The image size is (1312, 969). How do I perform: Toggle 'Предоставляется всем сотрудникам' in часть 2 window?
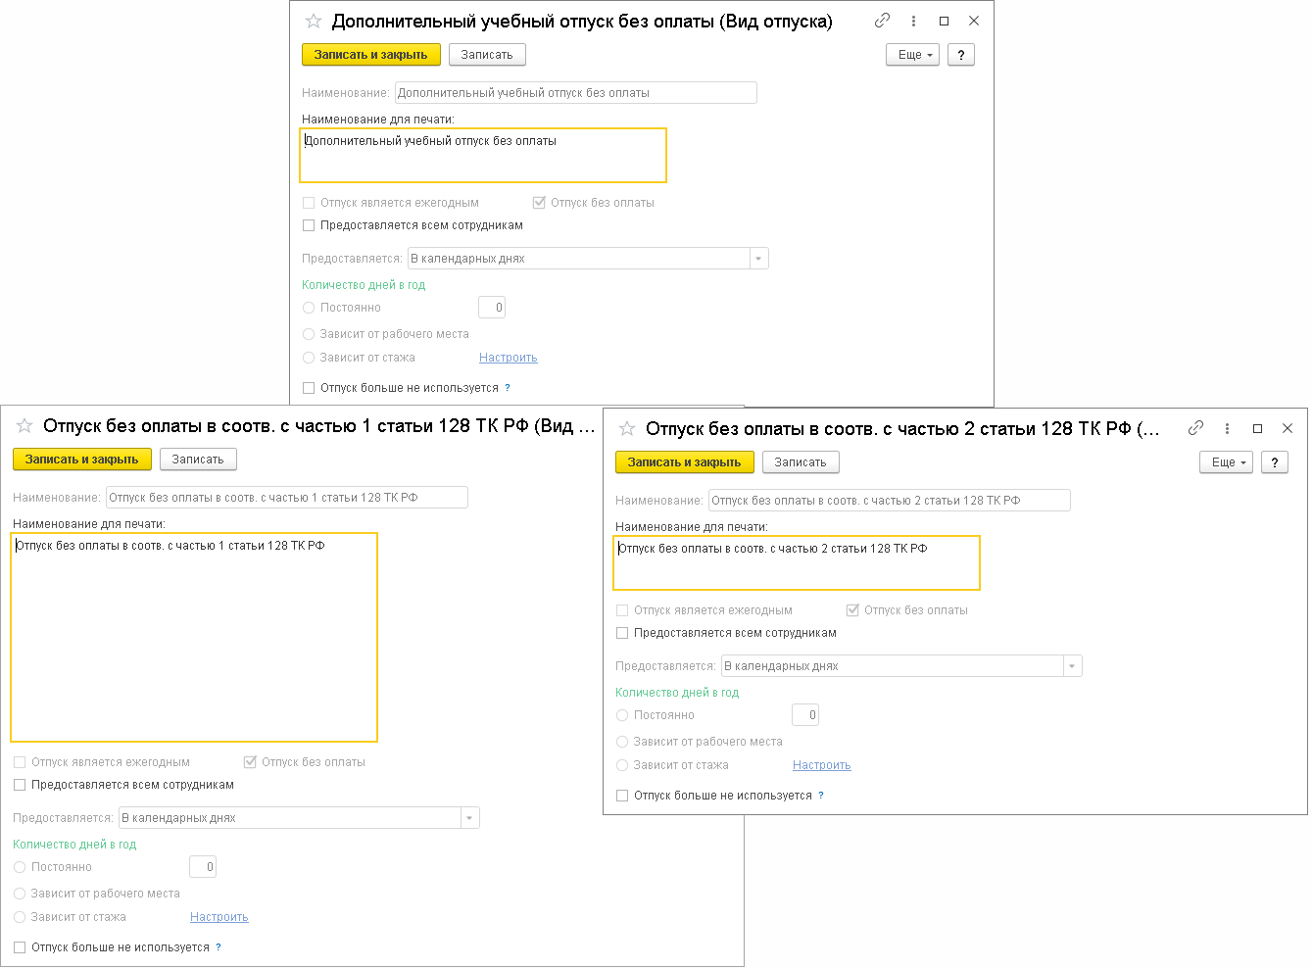622,633
